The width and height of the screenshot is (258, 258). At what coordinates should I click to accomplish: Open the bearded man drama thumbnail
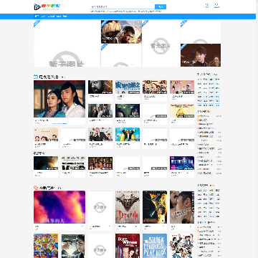100,87
